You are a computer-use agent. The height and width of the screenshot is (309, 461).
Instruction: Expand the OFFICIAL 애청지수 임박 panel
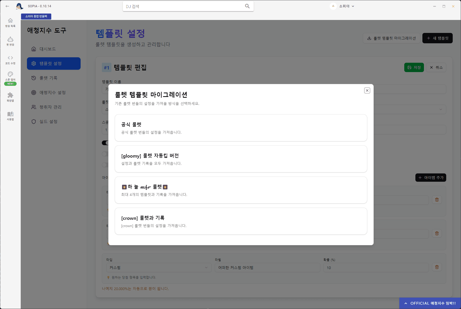pyautogui.click(x=430, y=303)
